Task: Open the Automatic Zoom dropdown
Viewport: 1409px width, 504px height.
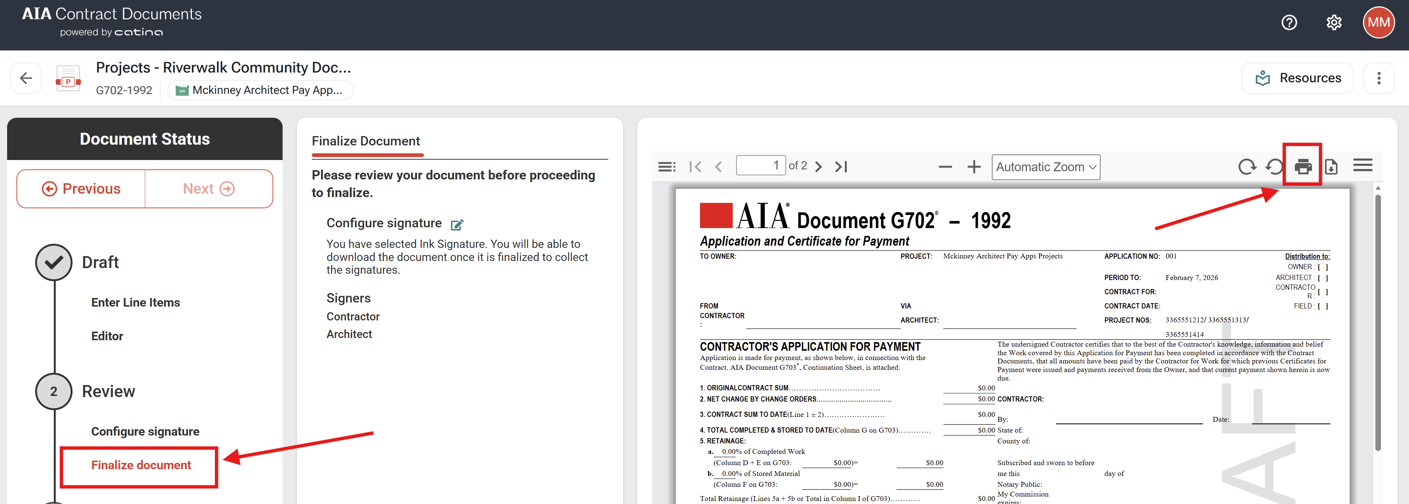Action: pos(1046,167)
